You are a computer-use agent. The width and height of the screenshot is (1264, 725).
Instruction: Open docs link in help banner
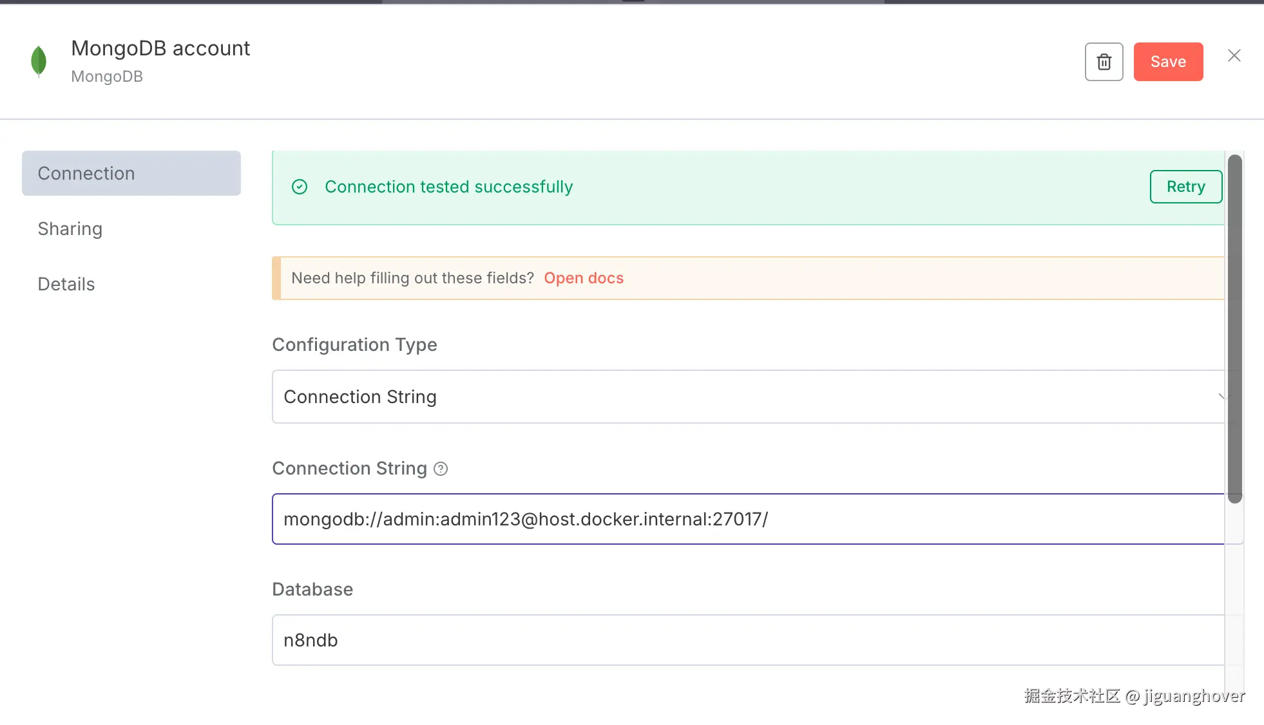584,278
